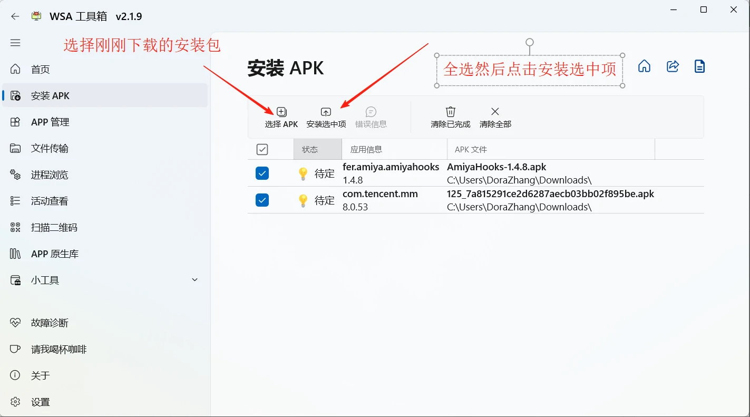
Task: Sort by the 状态 column header
Action: pos(317,150)
